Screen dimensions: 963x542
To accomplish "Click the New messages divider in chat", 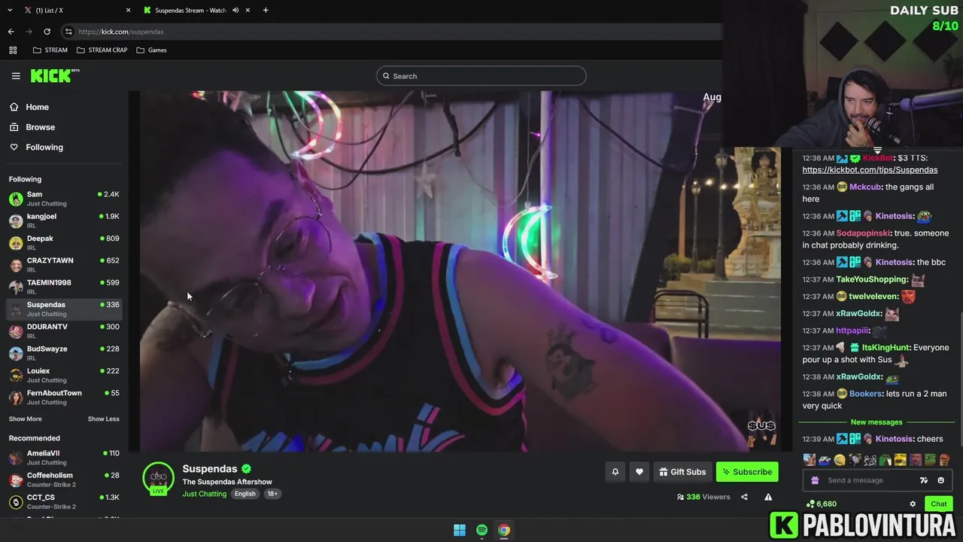I will coord(876,422).
